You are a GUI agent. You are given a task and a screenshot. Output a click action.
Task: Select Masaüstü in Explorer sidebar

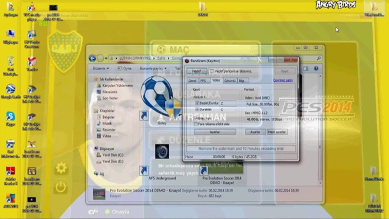(x=107, y=92)
